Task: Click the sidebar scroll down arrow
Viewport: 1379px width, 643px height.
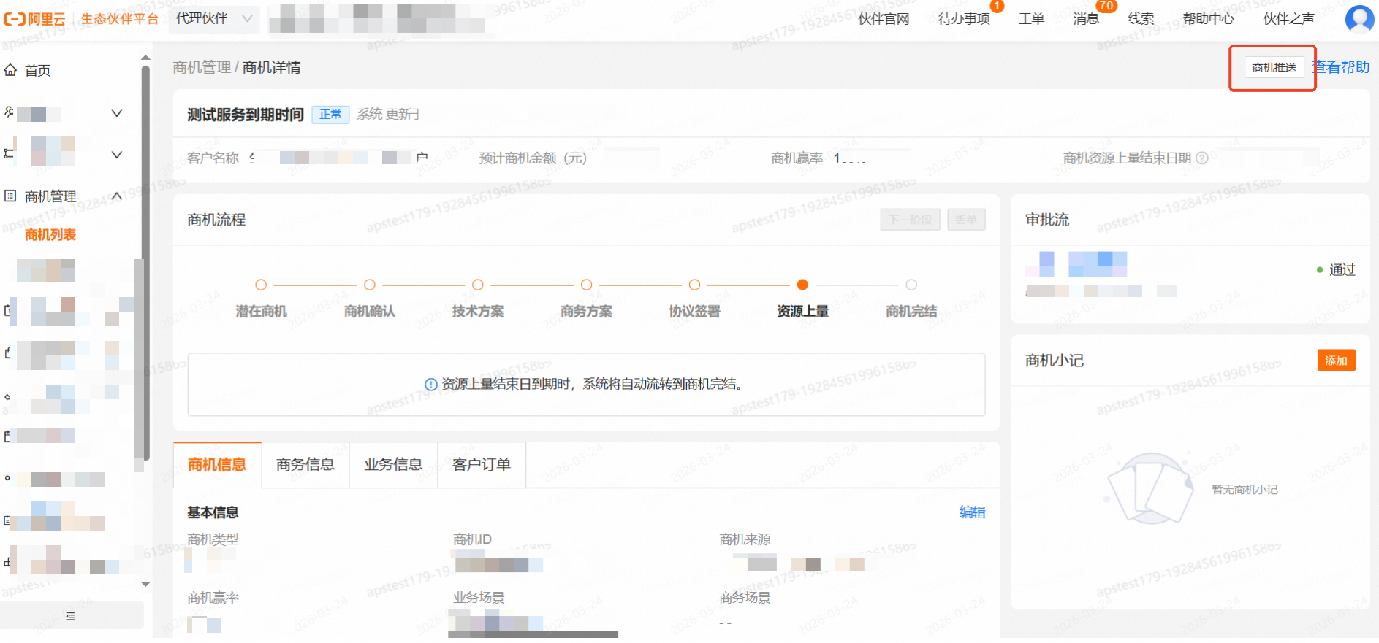Action: tap(145, 584)
